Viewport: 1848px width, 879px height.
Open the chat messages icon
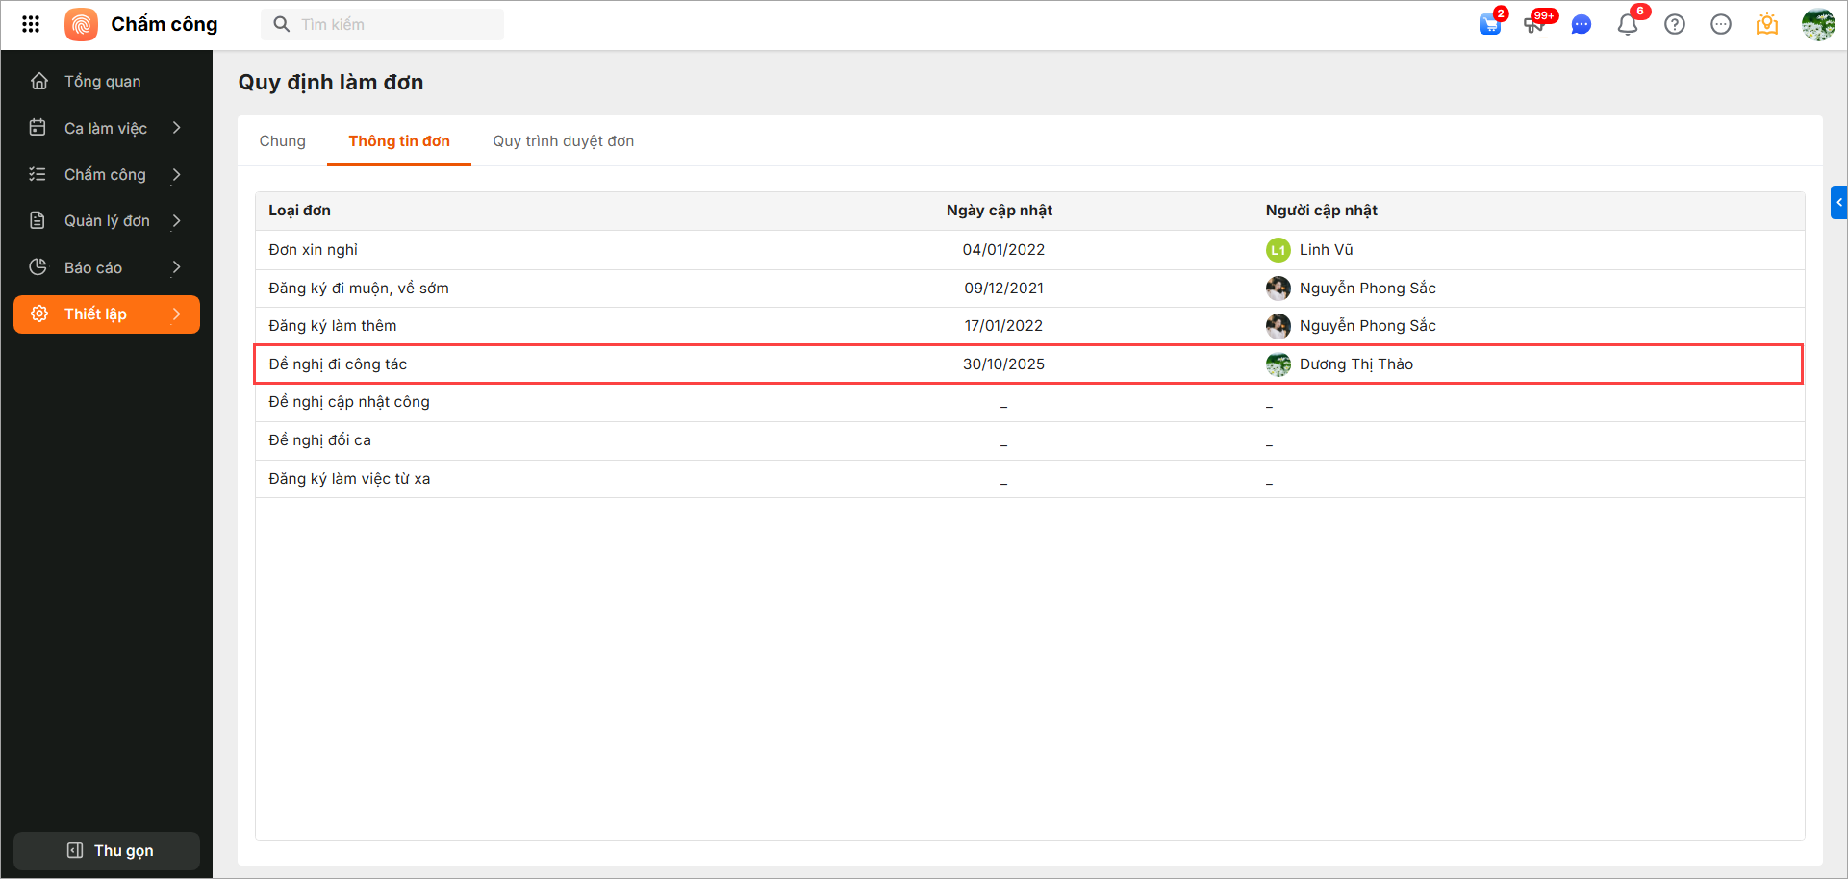[1581, 25]
